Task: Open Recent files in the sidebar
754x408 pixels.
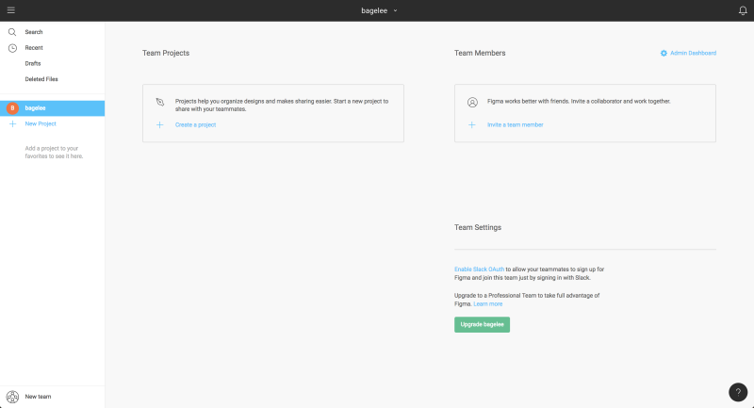Action: click(34, 48)
